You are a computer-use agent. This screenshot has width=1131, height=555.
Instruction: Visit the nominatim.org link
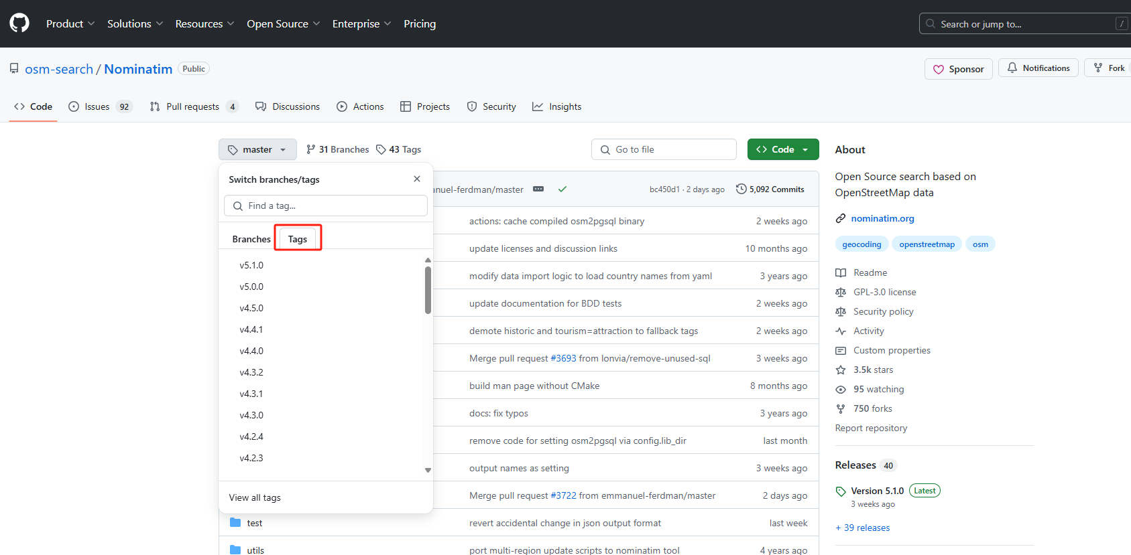point(882,218)
